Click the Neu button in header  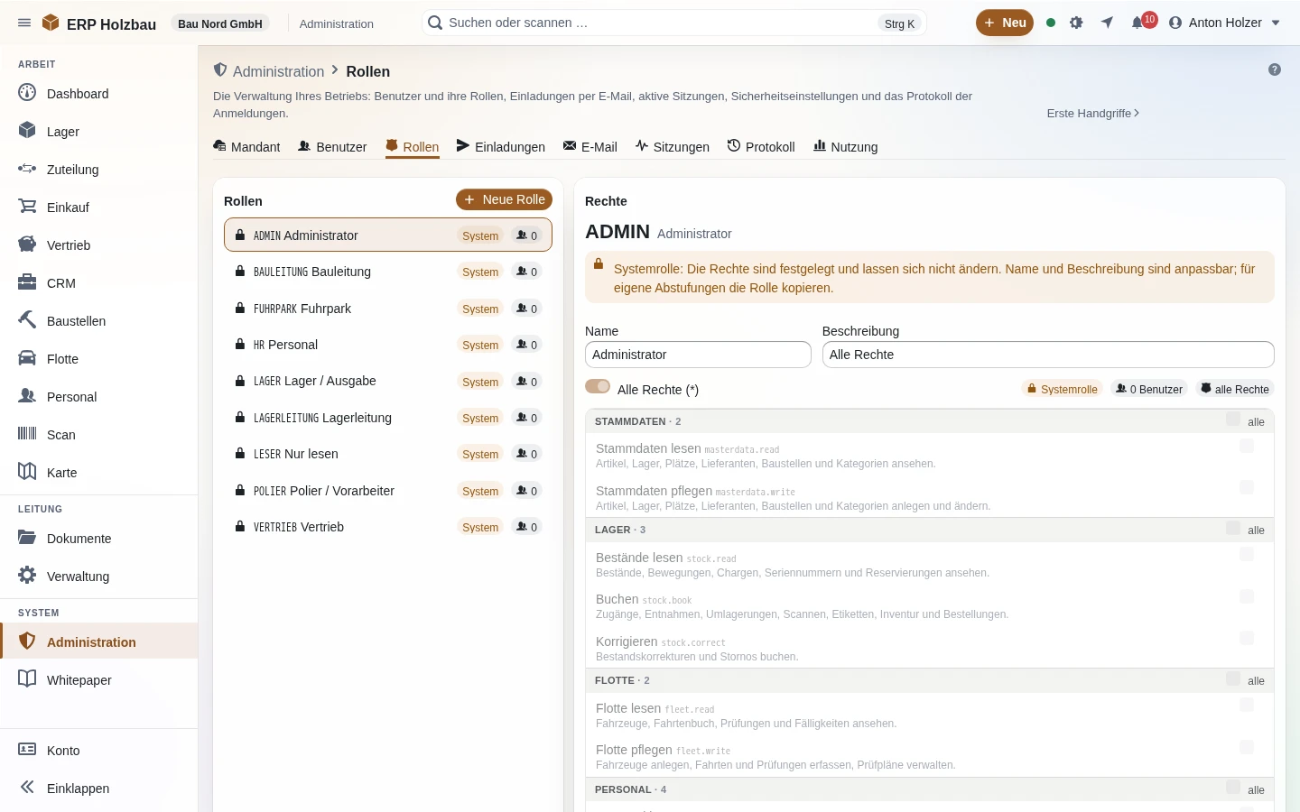pos(1005,23)
